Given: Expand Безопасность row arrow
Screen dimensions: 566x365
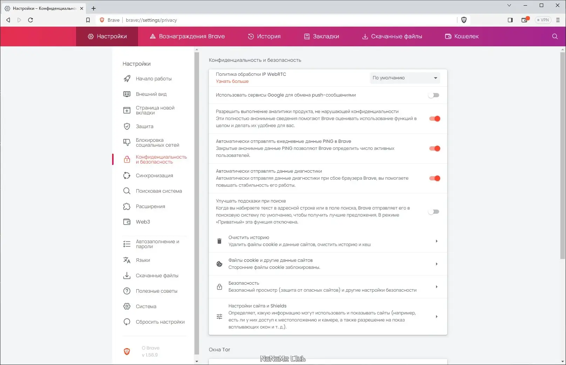Looking at the screenshot, I should tap(436, 287).
